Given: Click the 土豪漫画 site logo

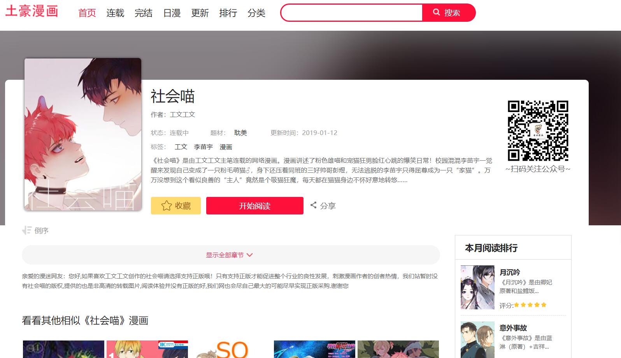Looking at the screenshot, I should pos(32,11).
